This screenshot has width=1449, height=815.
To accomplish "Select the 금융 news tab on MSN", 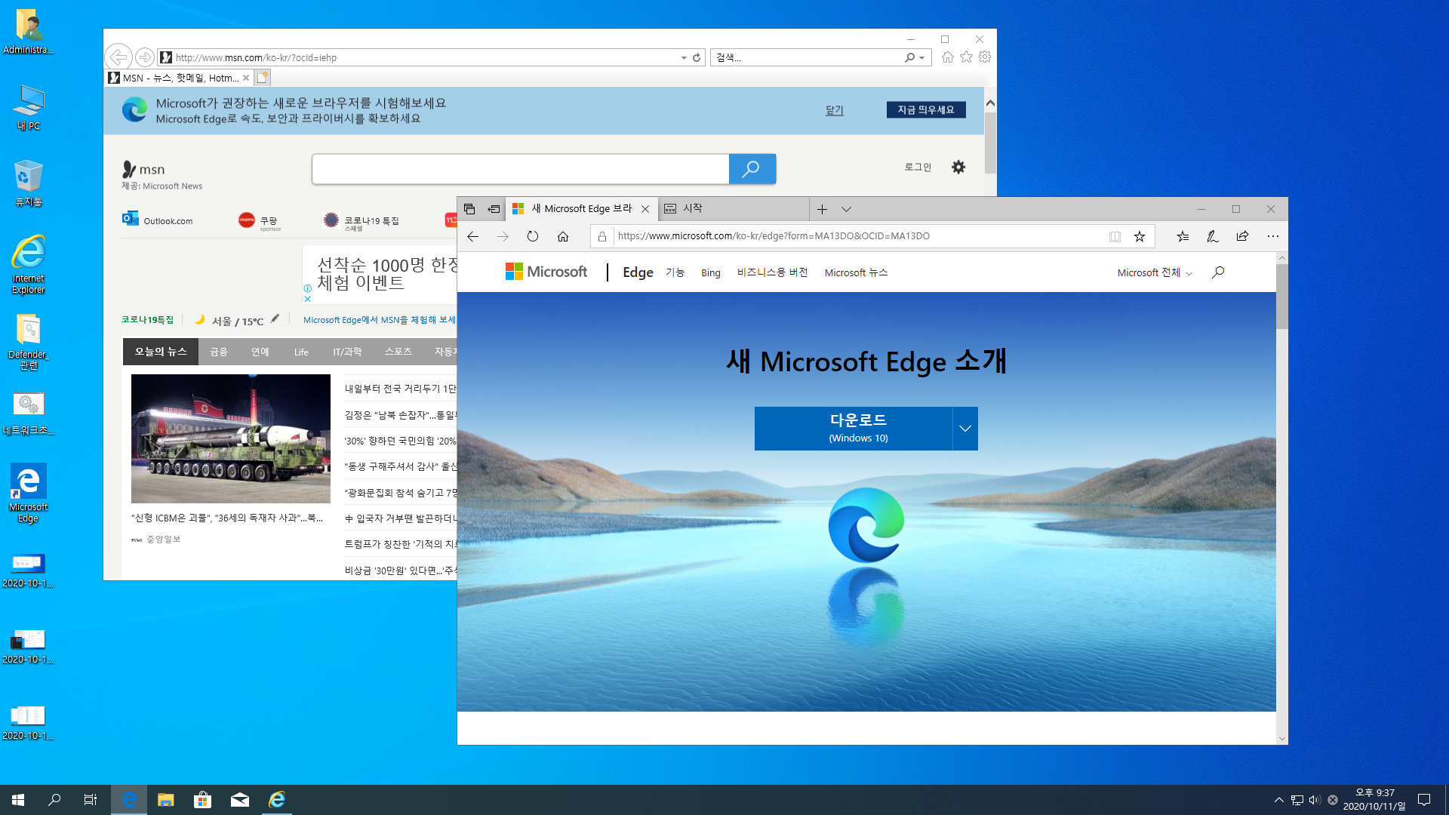I will click(219, 352).
